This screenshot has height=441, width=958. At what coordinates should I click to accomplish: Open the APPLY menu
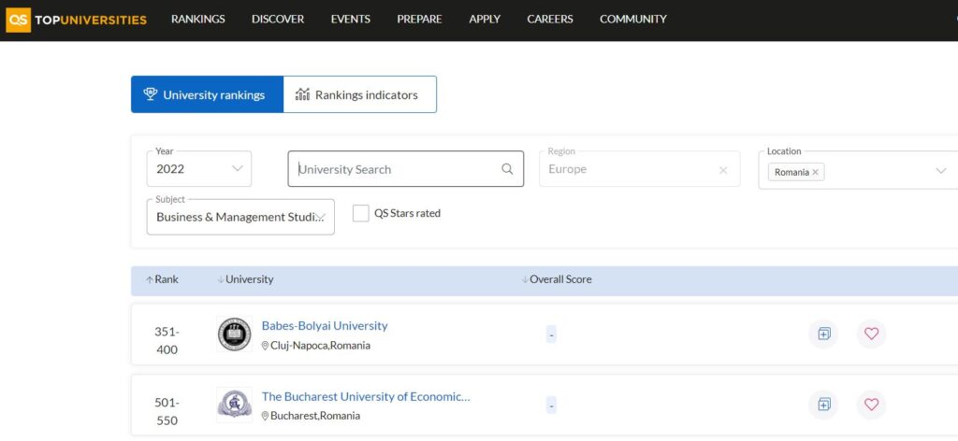[485, 20]
